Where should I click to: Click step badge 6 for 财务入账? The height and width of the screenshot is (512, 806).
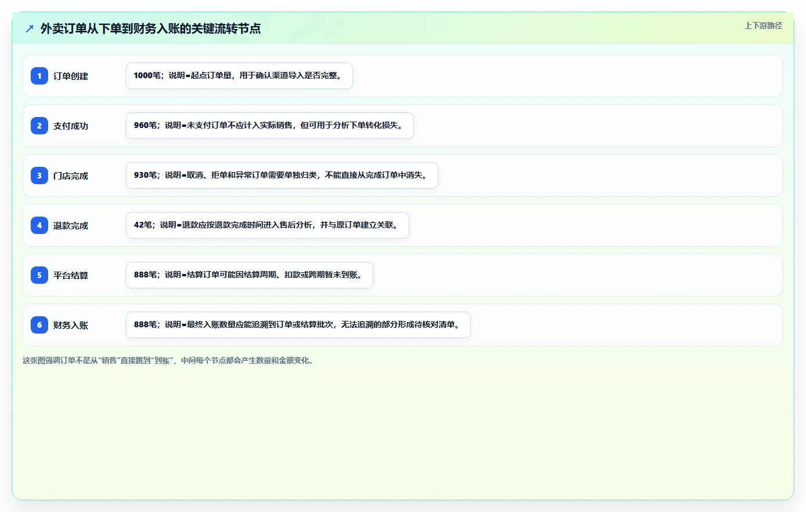point(39,325)
